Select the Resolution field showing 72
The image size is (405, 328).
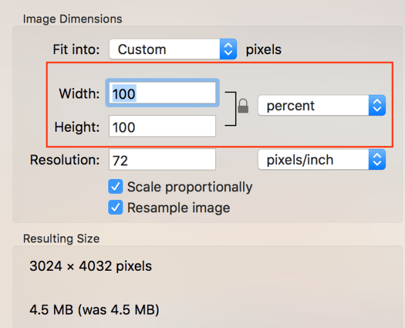coord(162,160)
